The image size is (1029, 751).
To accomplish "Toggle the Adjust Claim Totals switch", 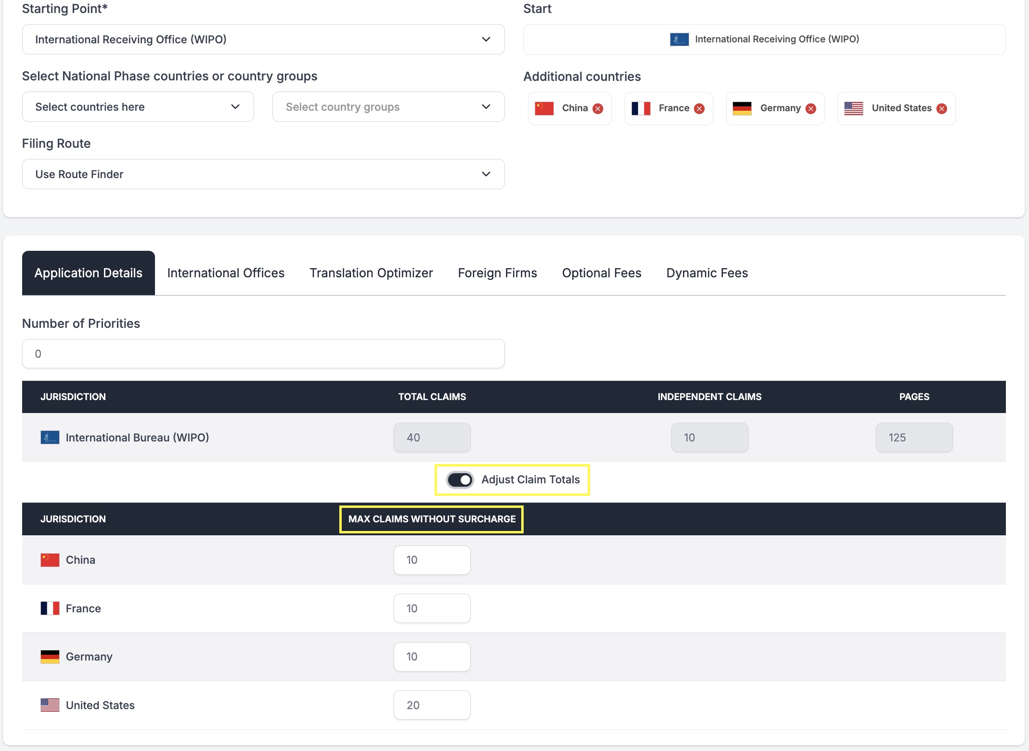I will 460,479.
